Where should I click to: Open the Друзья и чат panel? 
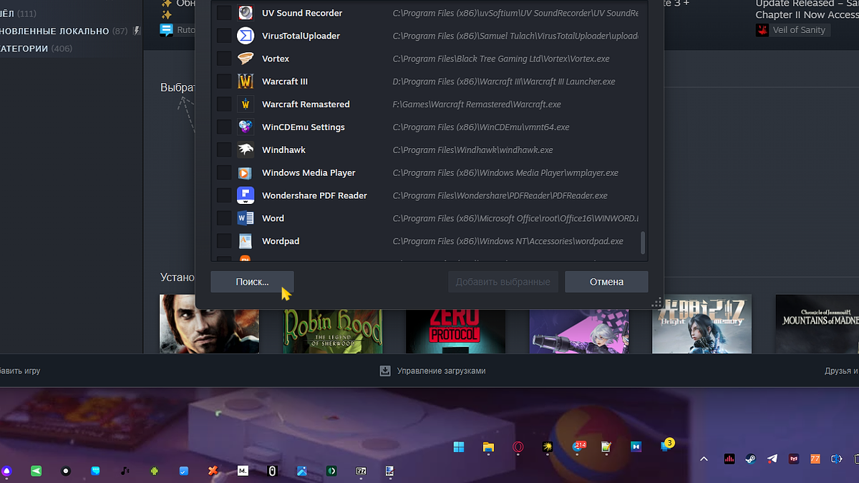pos(842,371)
